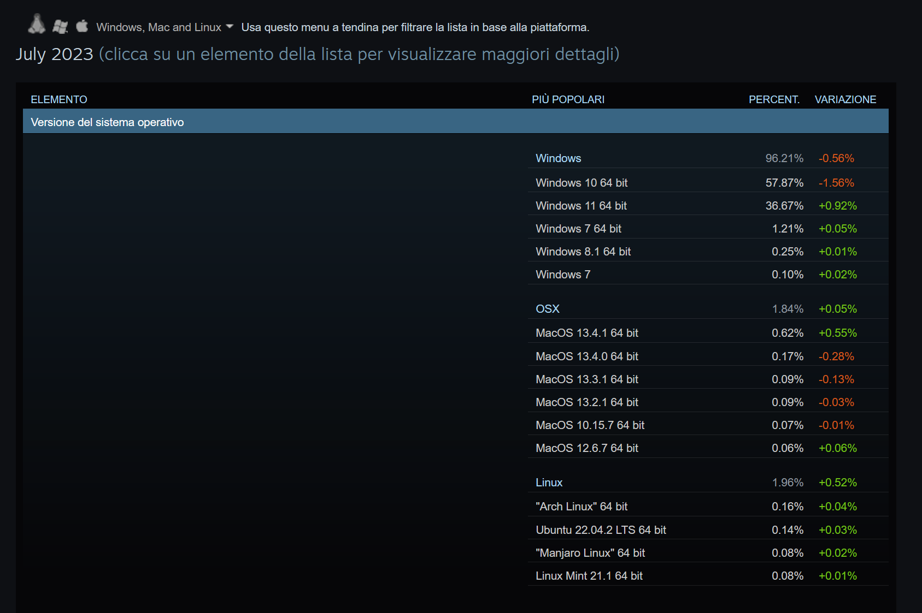Viewport: 922px width, 613px height.
Task: Select the "Manjaro Linux" 64 bit row
Action: (x=708, y=552)
